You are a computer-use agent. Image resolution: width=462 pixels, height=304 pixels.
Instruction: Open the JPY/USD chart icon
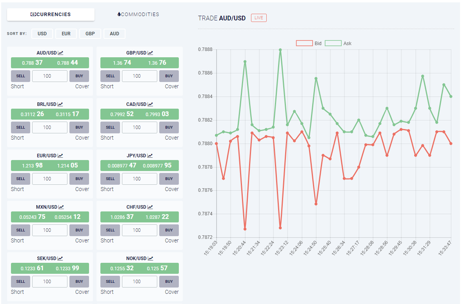151,155
